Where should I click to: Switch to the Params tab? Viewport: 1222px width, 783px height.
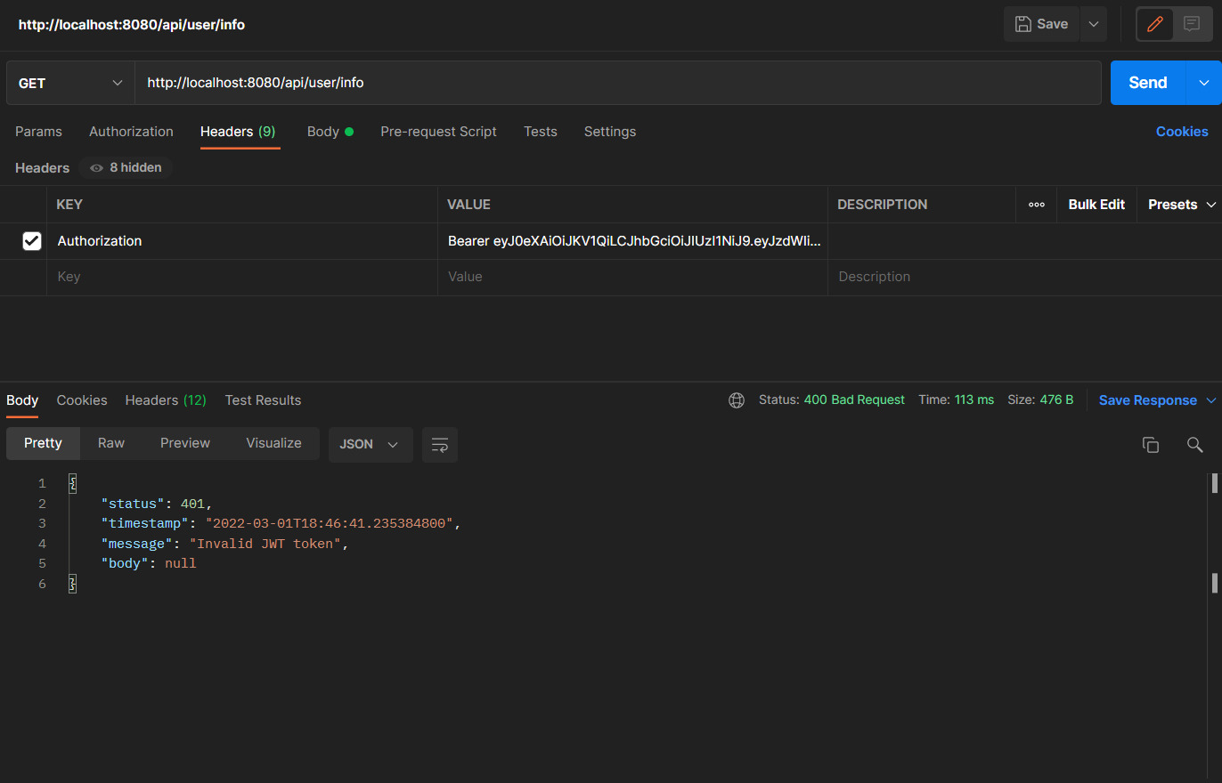click(x=38, y=132)
